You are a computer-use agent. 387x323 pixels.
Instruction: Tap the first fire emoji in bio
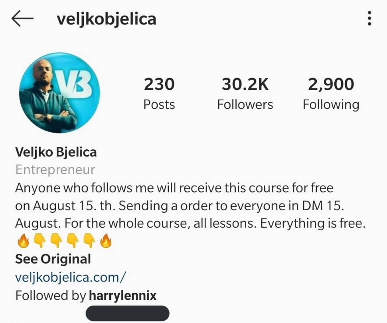[23, 241]
